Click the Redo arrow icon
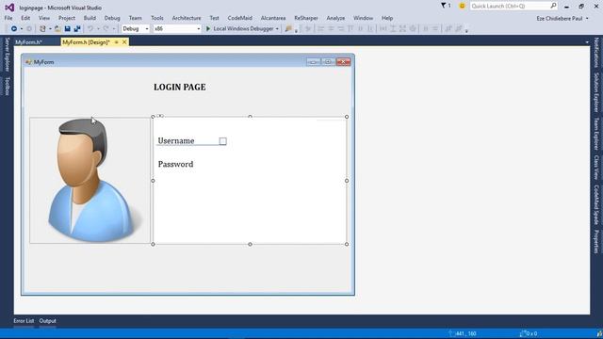The width and height of the screenshot is (603, 339). point(106,29)
